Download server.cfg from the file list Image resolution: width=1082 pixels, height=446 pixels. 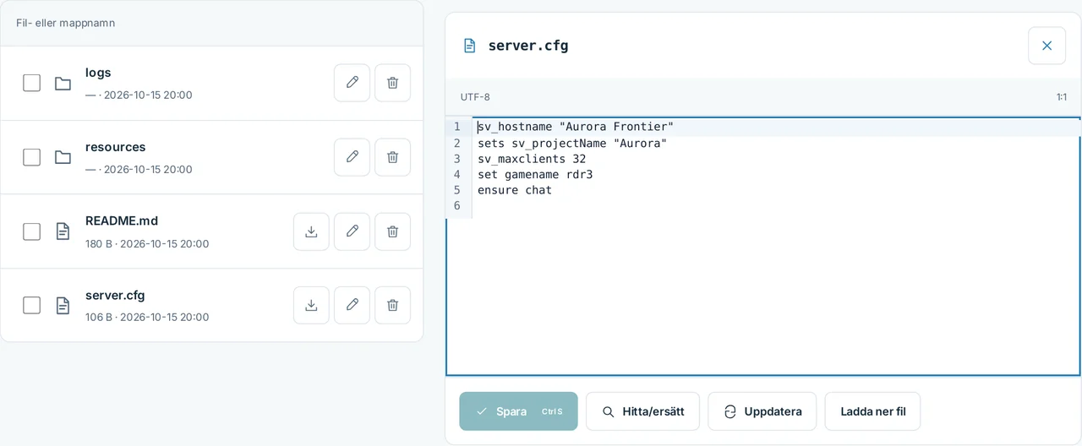tap(311, 305)
